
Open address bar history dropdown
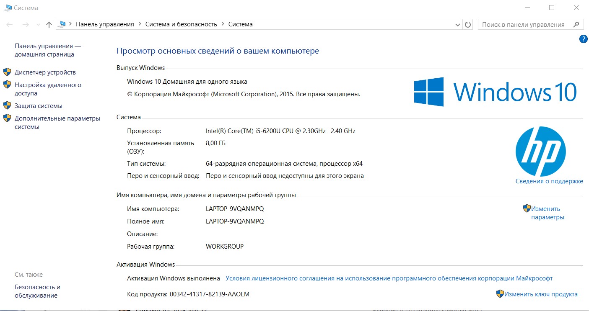[458, 25]
